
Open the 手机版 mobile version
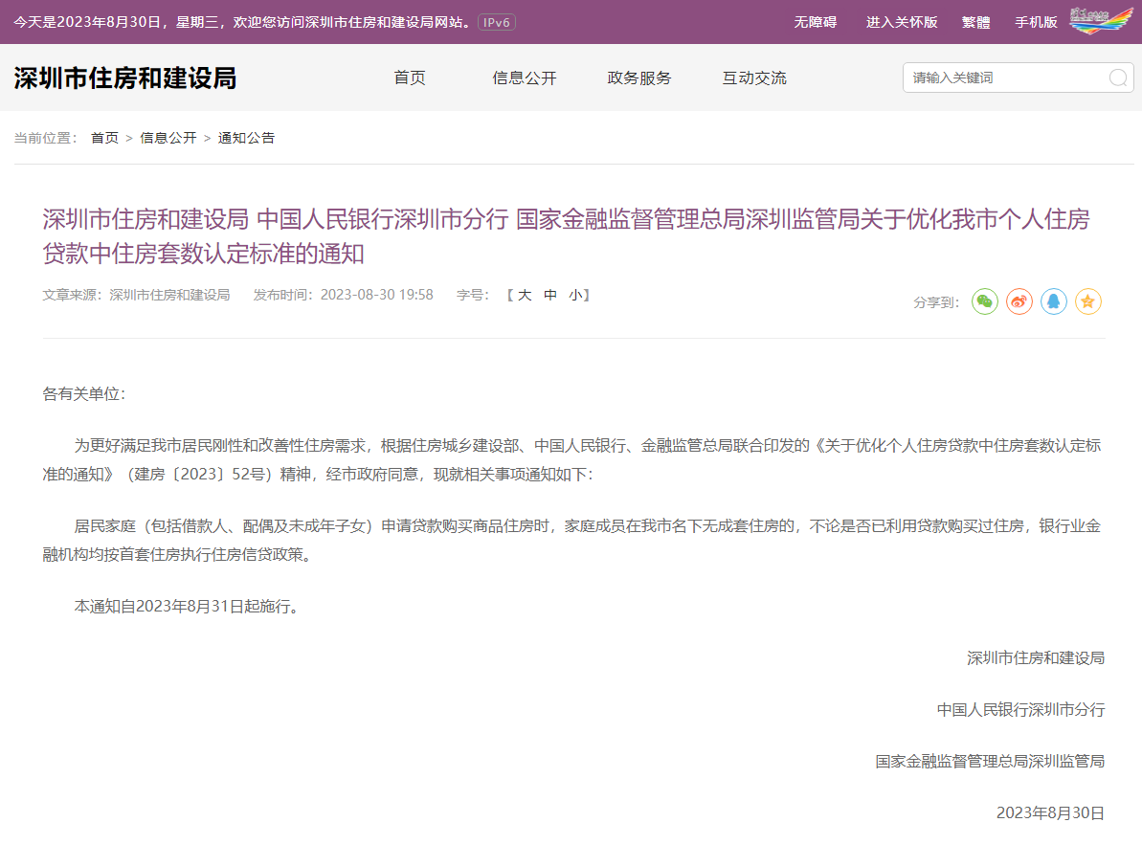pos(1036,22)
